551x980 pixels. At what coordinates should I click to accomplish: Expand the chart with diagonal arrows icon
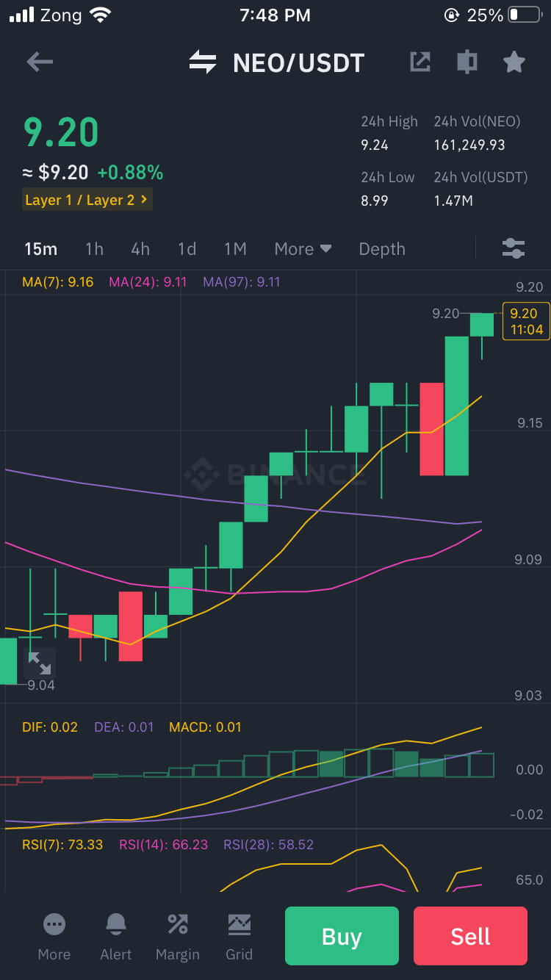40,663
